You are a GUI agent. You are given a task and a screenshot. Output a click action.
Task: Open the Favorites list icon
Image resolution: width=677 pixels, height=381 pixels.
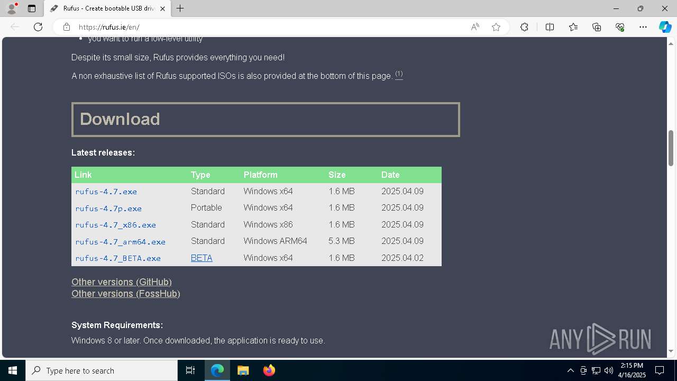coord(573,27)
